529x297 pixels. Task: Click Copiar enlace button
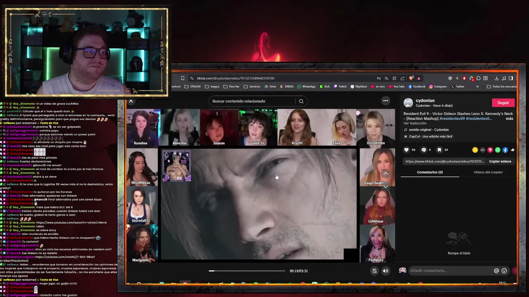[500, 161]
